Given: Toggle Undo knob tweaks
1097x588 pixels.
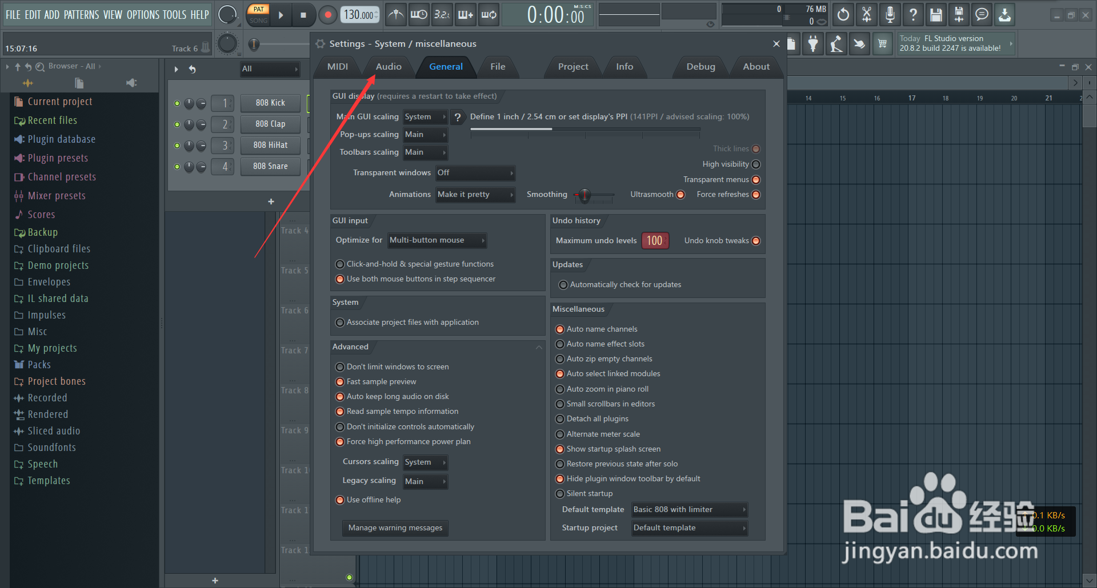Looking at the screenshot, I should tap(756, 241).
